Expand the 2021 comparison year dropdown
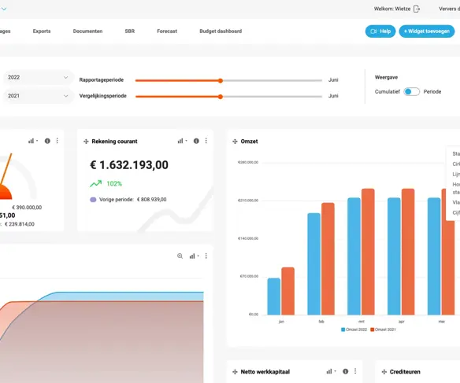 tap(38, 96)
